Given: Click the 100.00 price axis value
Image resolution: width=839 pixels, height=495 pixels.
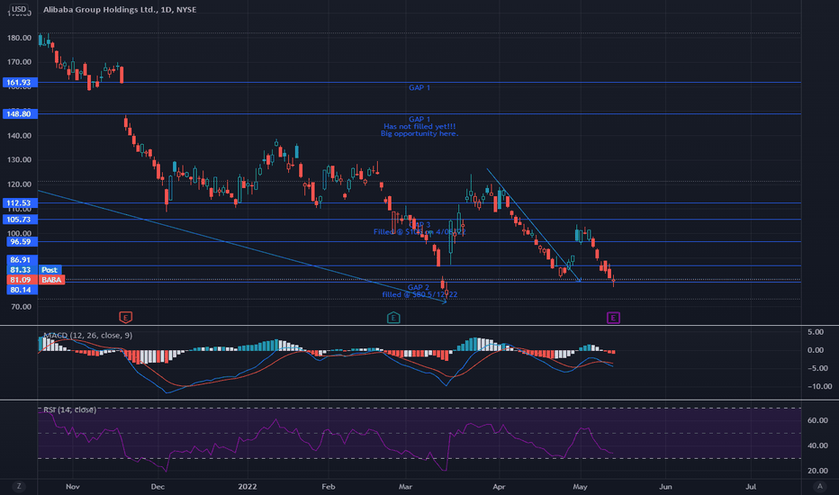Looking at the screenshot, I should (19, 233).
